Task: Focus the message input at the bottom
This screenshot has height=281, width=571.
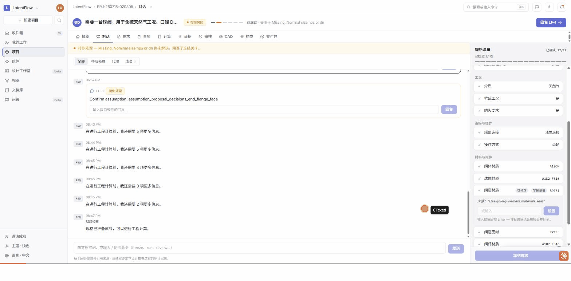Action: pyautogui.click(x=260, y=248)
